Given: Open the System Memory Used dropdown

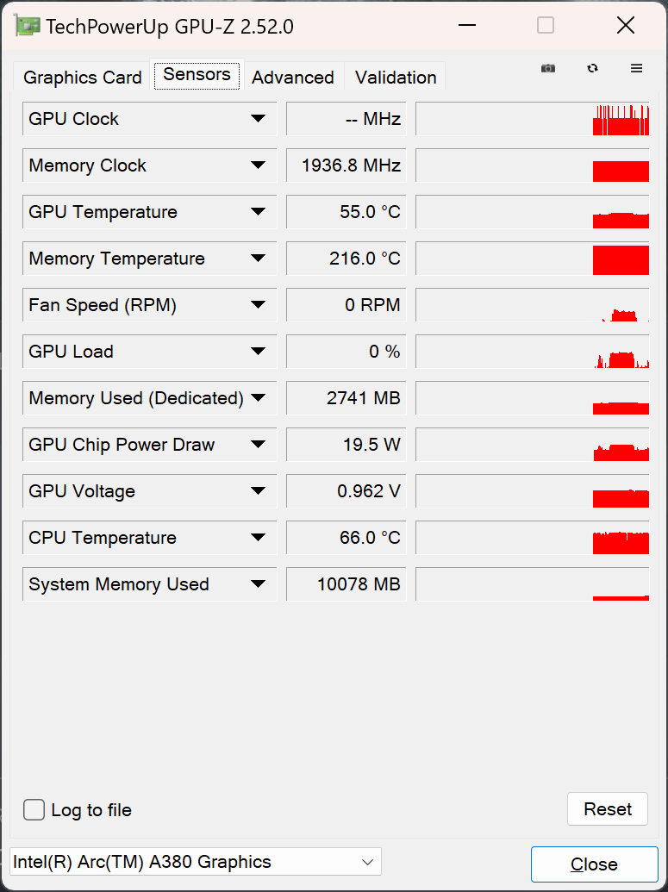Looking at the screenshot, I should (258, 584).
